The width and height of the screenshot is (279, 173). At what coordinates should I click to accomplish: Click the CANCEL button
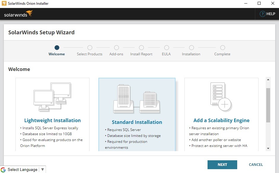click(256, 165)
